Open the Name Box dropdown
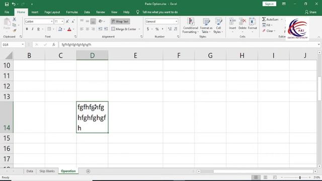322x181 pixels. click(23, 45)
